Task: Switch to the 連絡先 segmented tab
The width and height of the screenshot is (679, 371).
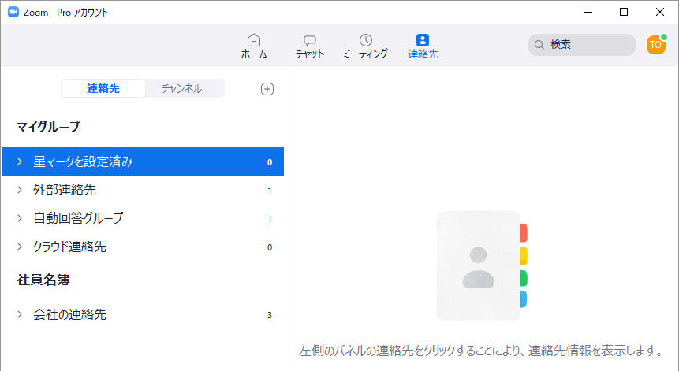Action: [103, 89]
